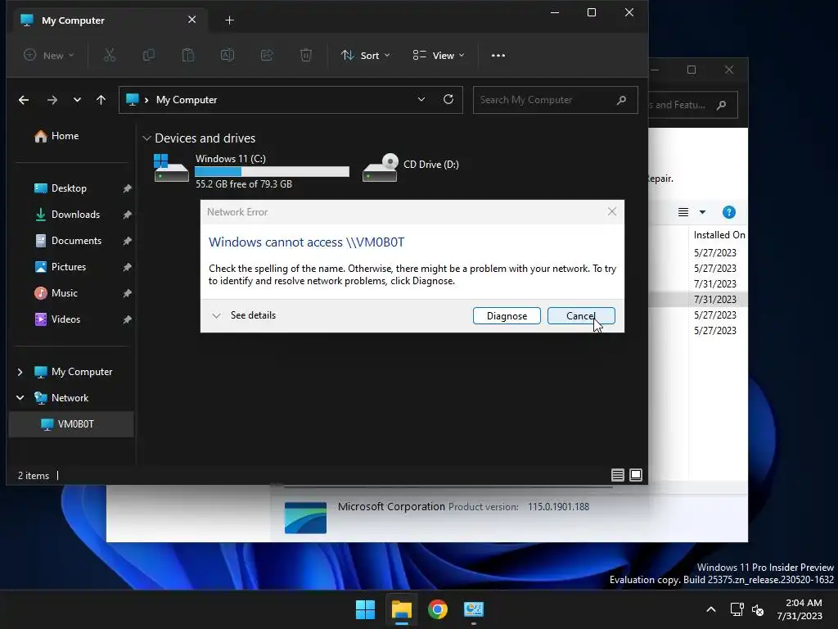Click the blue help icon in background window

pos(728,212)
